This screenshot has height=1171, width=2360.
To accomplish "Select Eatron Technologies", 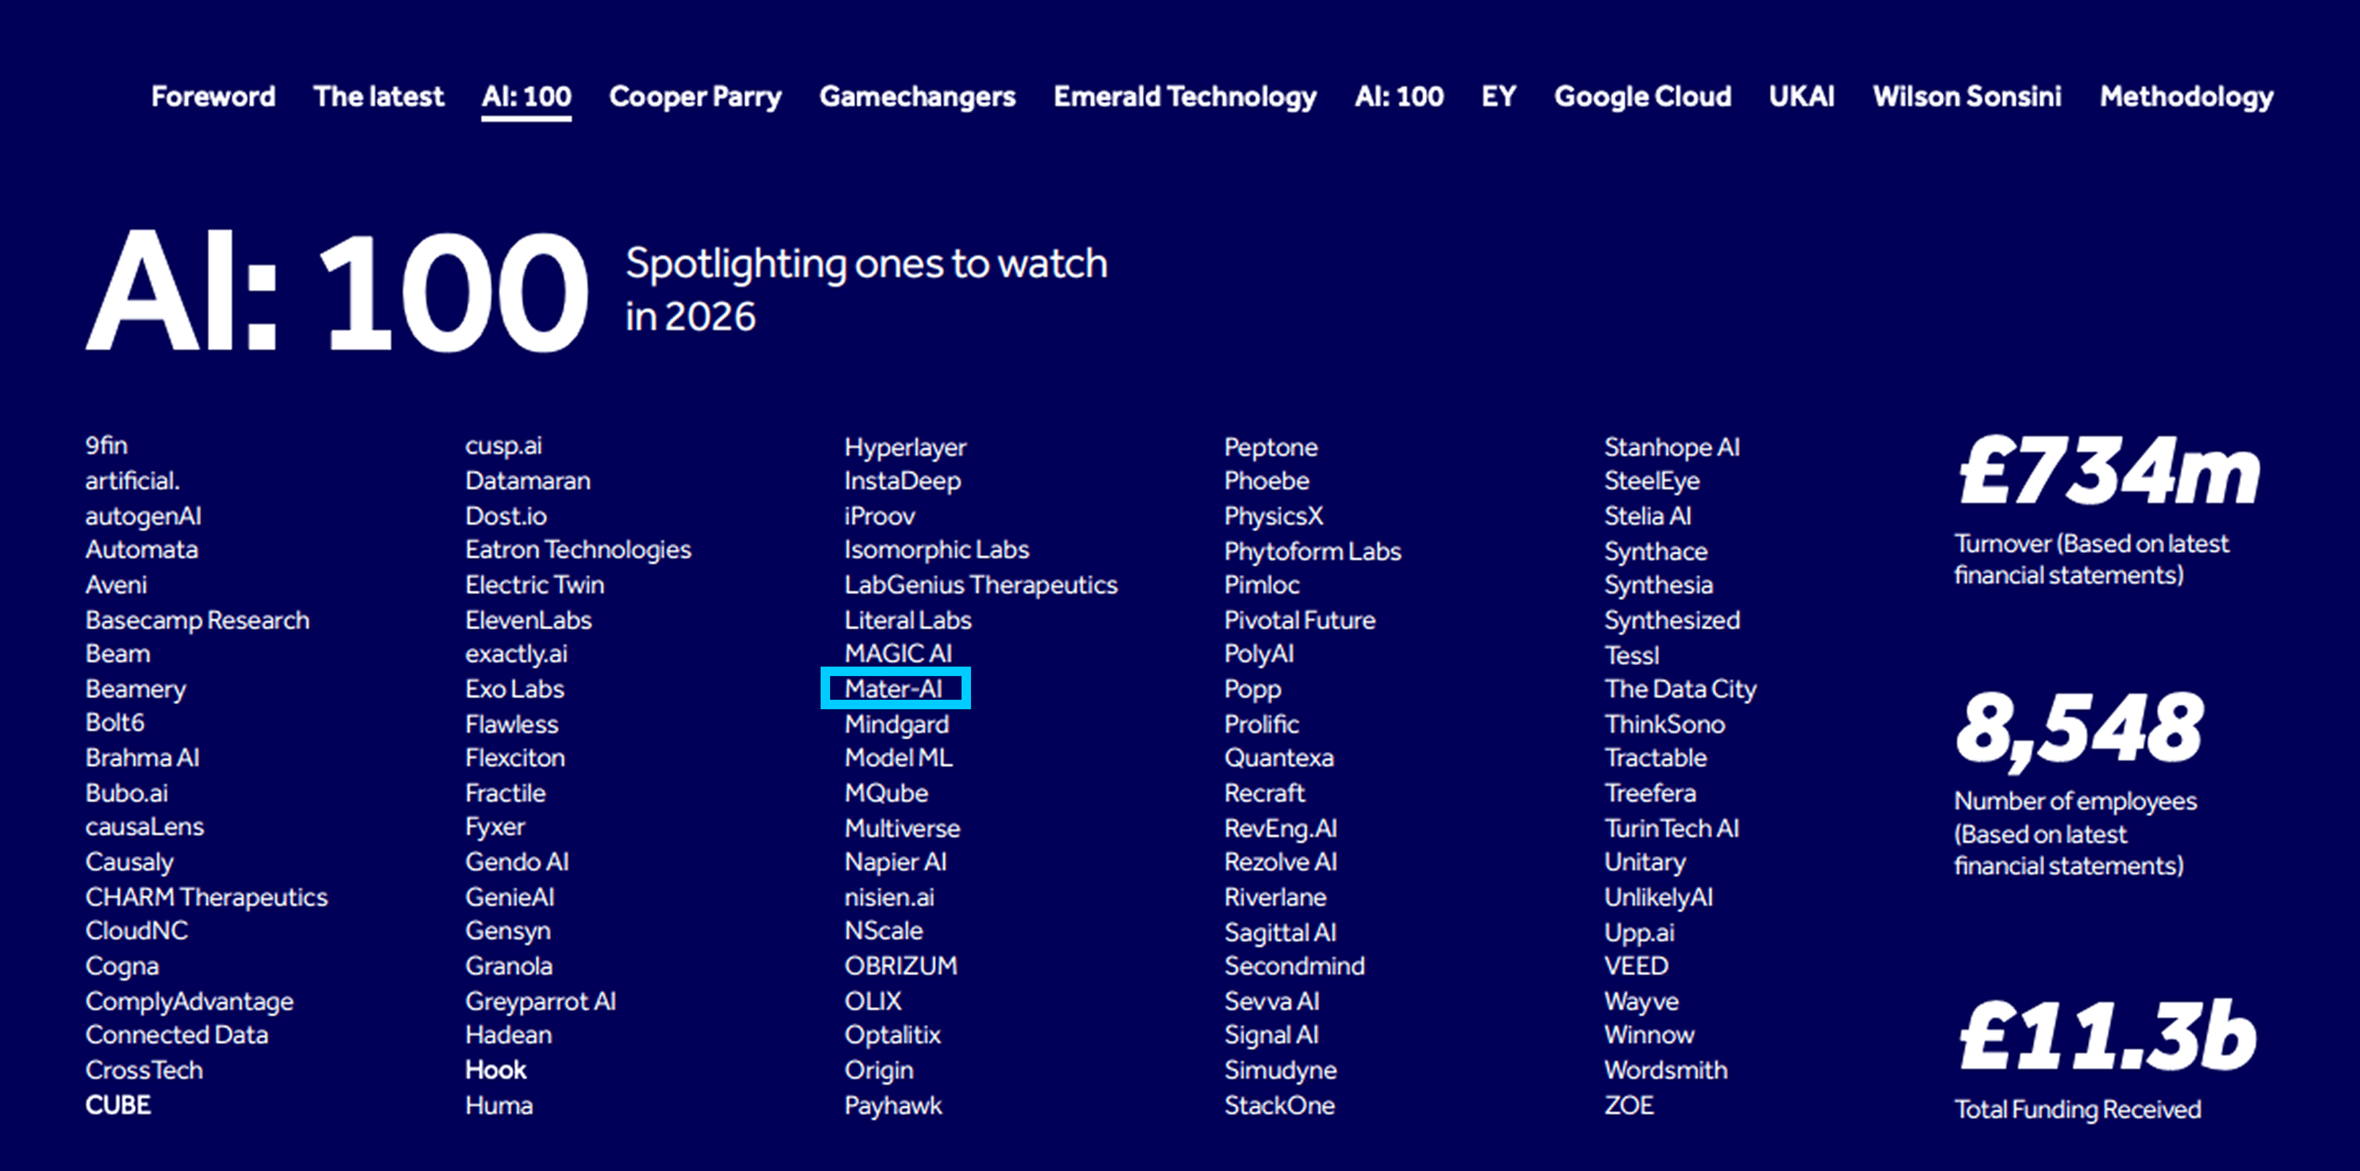I will click(578, 550).
